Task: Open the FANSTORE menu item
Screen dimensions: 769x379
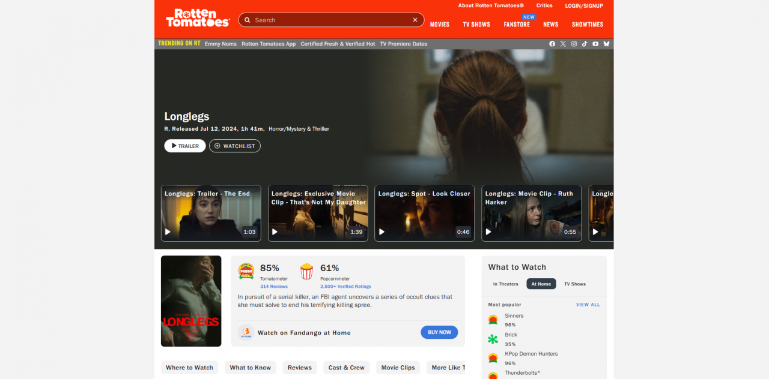Action: [x=517, y=25]
